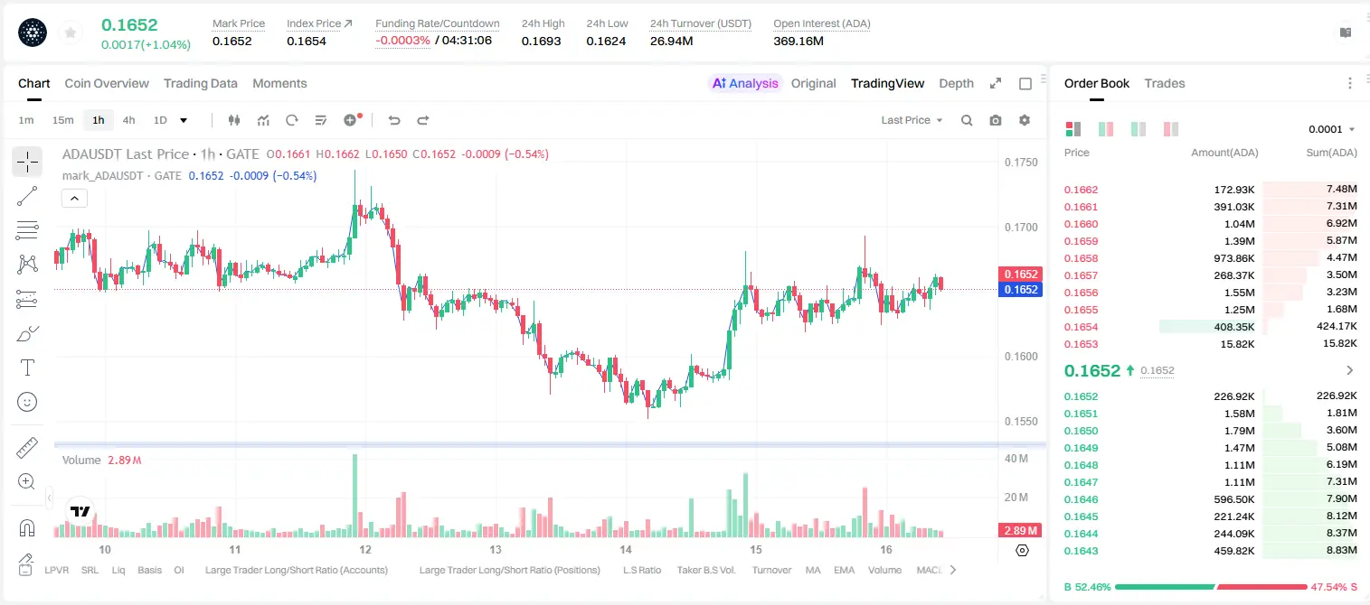
Task: Click the AI Analysis button
Action: click(x=744, y=83)
